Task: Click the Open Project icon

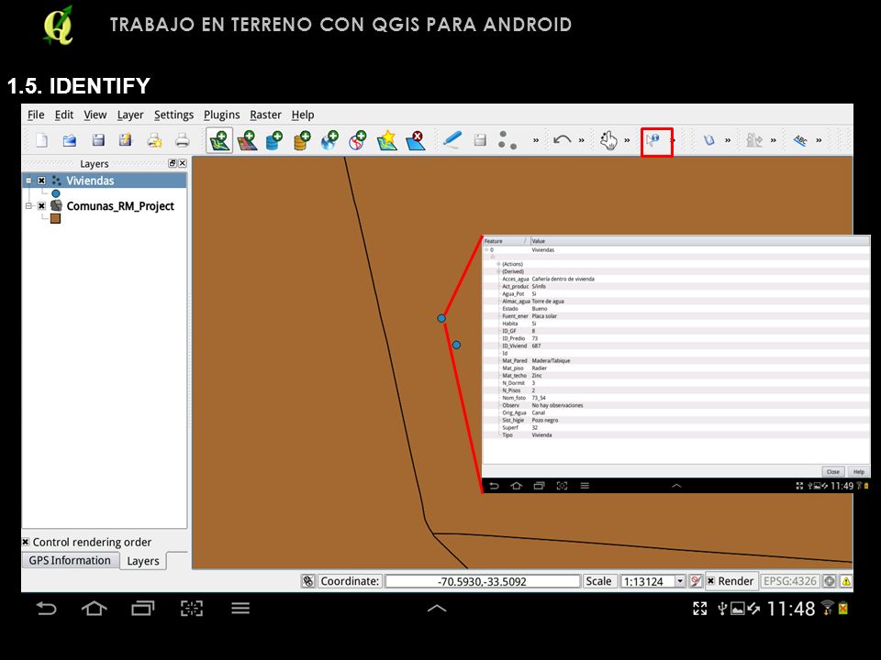Action: pyautogui.click(x=70, y=139)
